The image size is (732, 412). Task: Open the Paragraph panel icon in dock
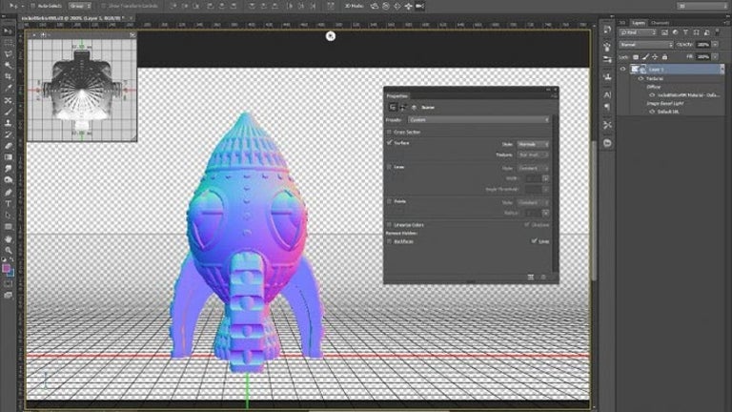(x=607, y=107)
